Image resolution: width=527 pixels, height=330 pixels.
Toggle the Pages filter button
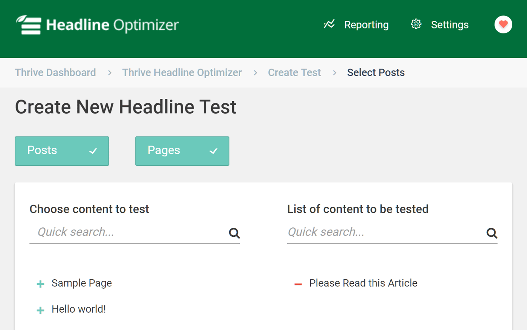[x=182, y=151]
